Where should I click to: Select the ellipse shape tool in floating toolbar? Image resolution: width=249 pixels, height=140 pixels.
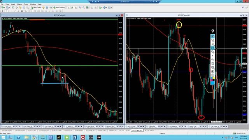(x=213, y=48)
